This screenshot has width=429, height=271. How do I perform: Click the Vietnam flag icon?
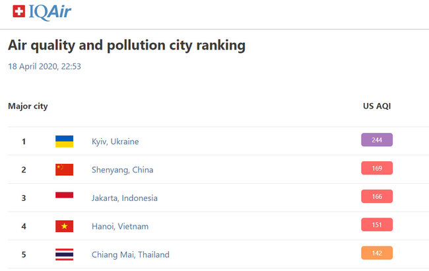(64, 226)
